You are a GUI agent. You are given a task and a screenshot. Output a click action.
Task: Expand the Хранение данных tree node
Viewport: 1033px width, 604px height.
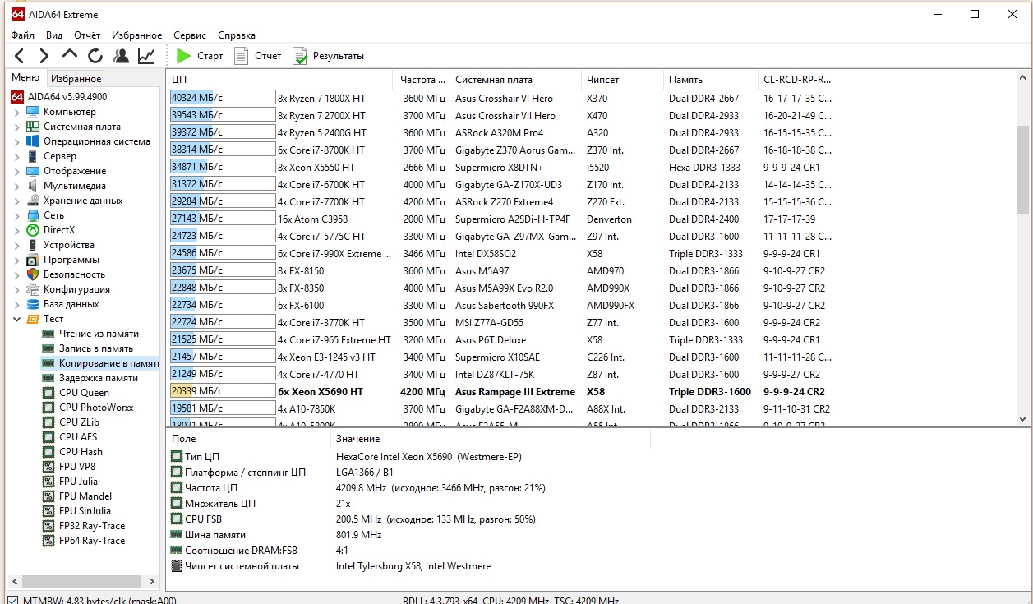(16, 201)
